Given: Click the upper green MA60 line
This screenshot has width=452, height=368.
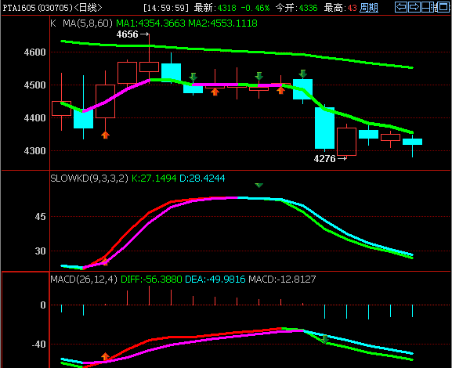Looking at the screenshot, I should point(237,51).
